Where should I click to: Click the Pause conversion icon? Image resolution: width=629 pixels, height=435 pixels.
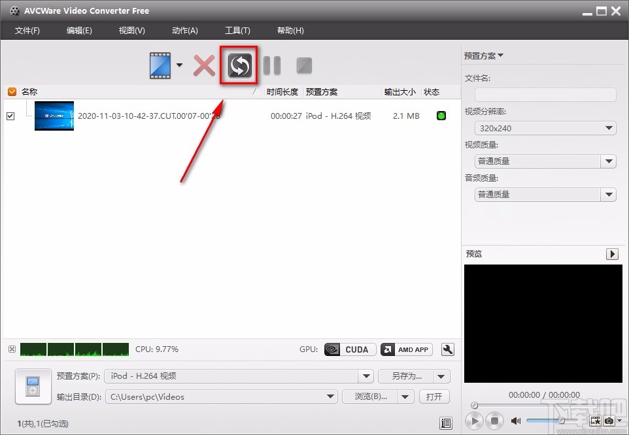[x=272, y=65]
